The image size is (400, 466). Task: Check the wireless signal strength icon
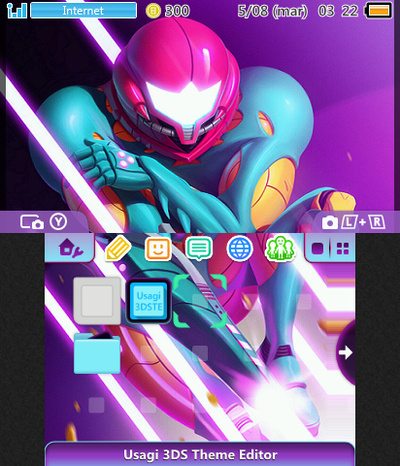coord(17,11)
